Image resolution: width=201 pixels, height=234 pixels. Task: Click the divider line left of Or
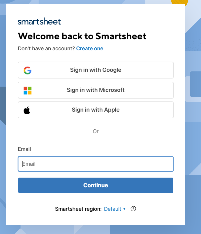(52, 132)
